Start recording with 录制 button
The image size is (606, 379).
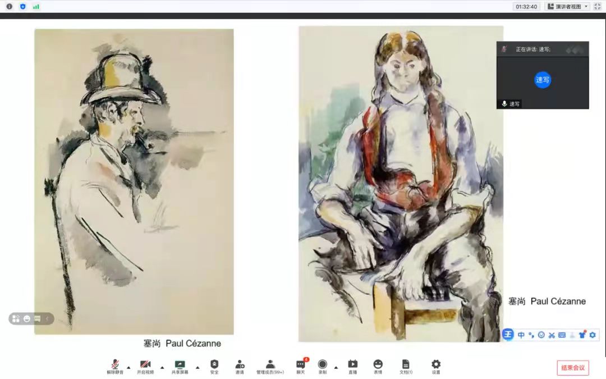click(x=322, y=366)
